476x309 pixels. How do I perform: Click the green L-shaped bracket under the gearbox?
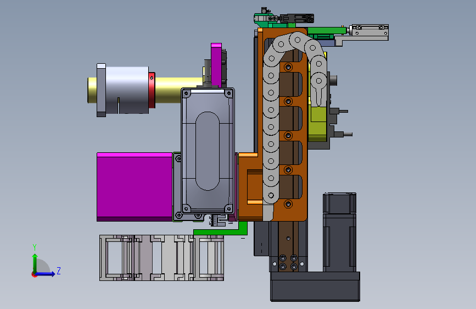pos(220,231)
